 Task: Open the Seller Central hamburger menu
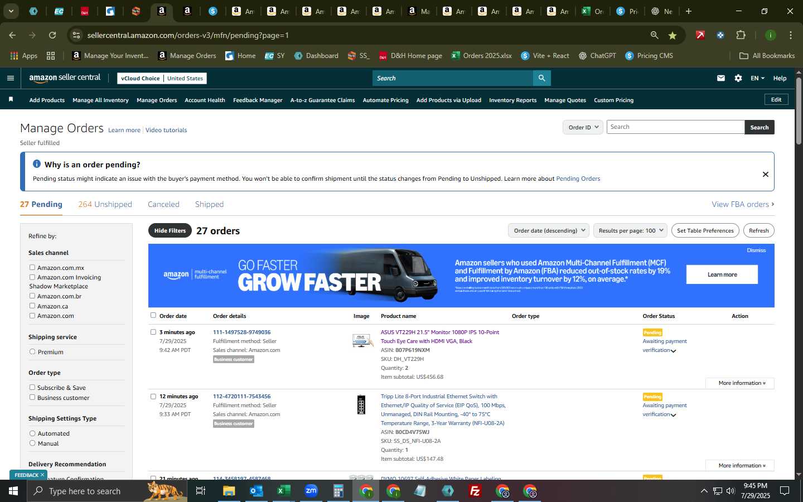[10, 78]
